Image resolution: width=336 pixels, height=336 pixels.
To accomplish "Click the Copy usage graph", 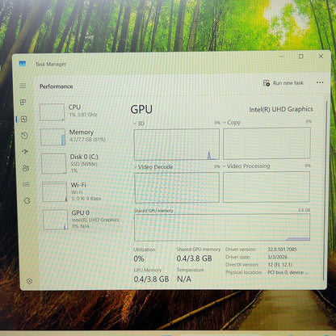I will point(267,143).
